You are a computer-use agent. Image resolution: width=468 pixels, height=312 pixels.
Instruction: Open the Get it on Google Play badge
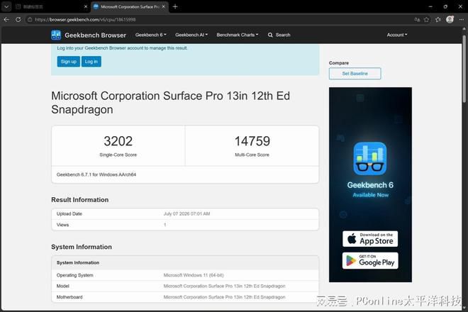(x=370, y=261)
